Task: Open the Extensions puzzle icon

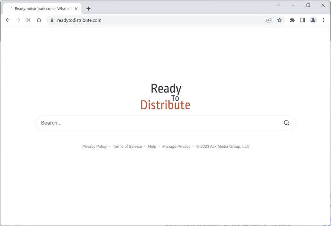Action: [292, 20]
